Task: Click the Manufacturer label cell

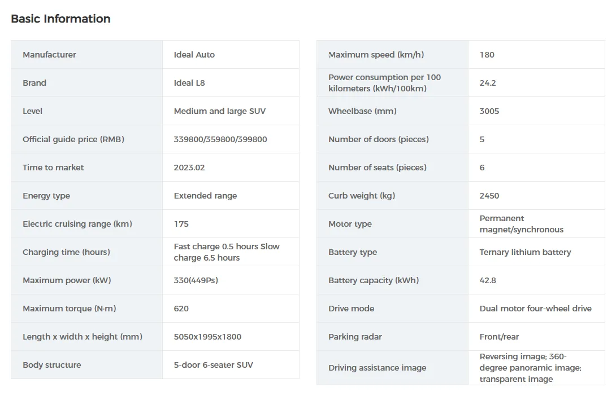Action: pos(49,55)
